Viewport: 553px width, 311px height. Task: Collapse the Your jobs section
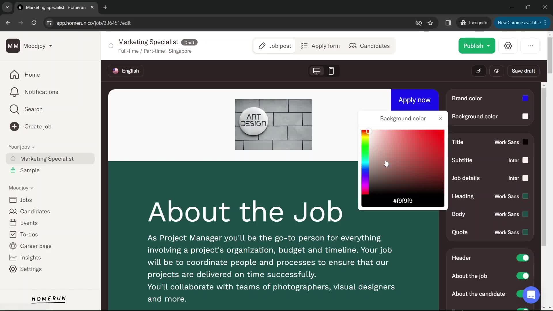22,147
